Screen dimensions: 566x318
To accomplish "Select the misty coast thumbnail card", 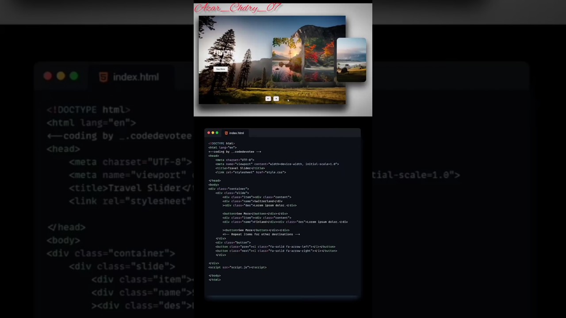I will (352, 60).
